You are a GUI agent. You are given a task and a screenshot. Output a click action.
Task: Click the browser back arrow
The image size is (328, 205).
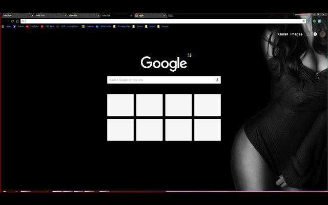pyautogui.click(x=3, y=21)
